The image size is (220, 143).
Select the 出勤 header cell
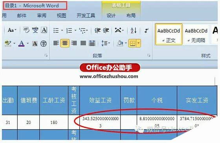(9, 100)
